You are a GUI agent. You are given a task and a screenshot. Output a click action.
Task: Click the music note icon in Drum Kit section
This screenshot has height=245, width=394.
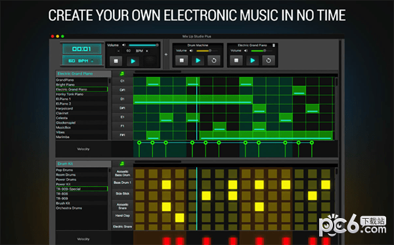point(122,164)
